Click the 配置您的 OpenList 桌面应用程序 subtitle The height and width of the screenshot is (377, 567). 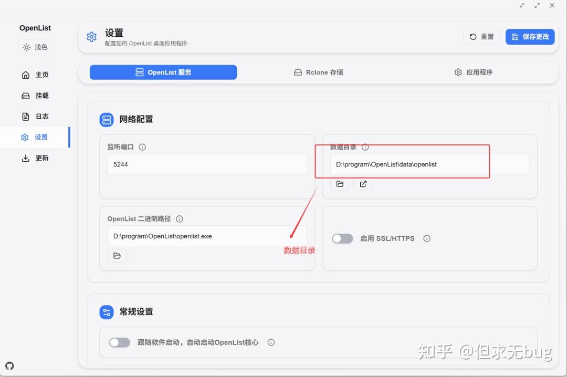click(146, 44)
